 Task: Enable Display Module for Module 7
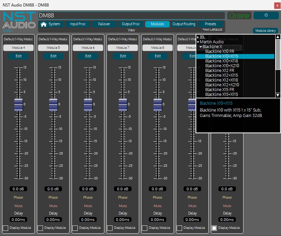click(110, 228)
